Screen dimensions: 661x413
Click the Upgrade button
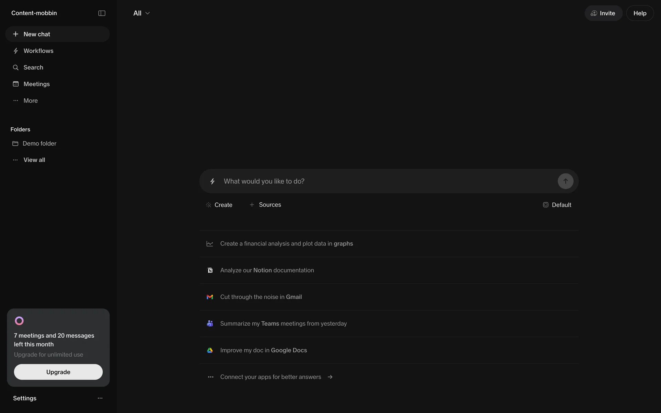click(x=58, y=372)
